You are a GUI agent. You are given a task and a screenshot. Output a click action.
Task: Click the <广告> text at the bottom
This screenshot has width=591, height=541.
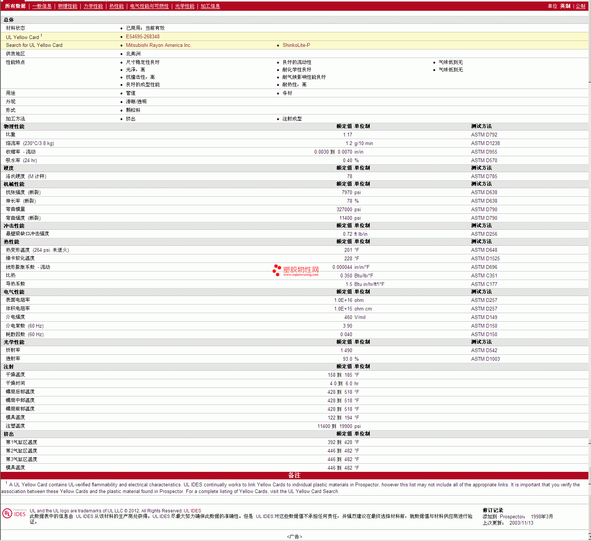294,537
